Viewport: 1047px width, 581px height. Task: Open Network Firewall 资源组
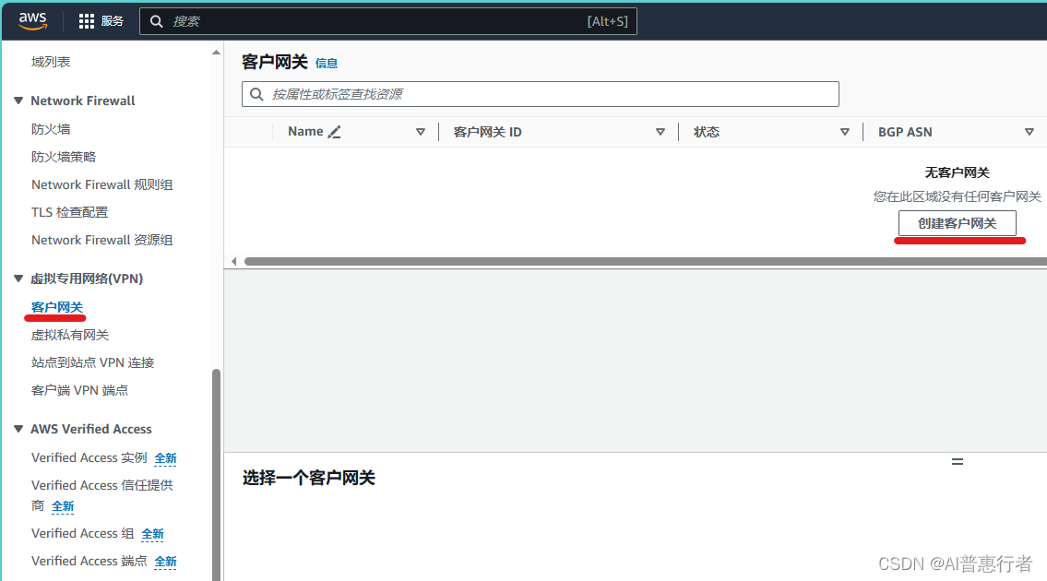click(102, 240)
